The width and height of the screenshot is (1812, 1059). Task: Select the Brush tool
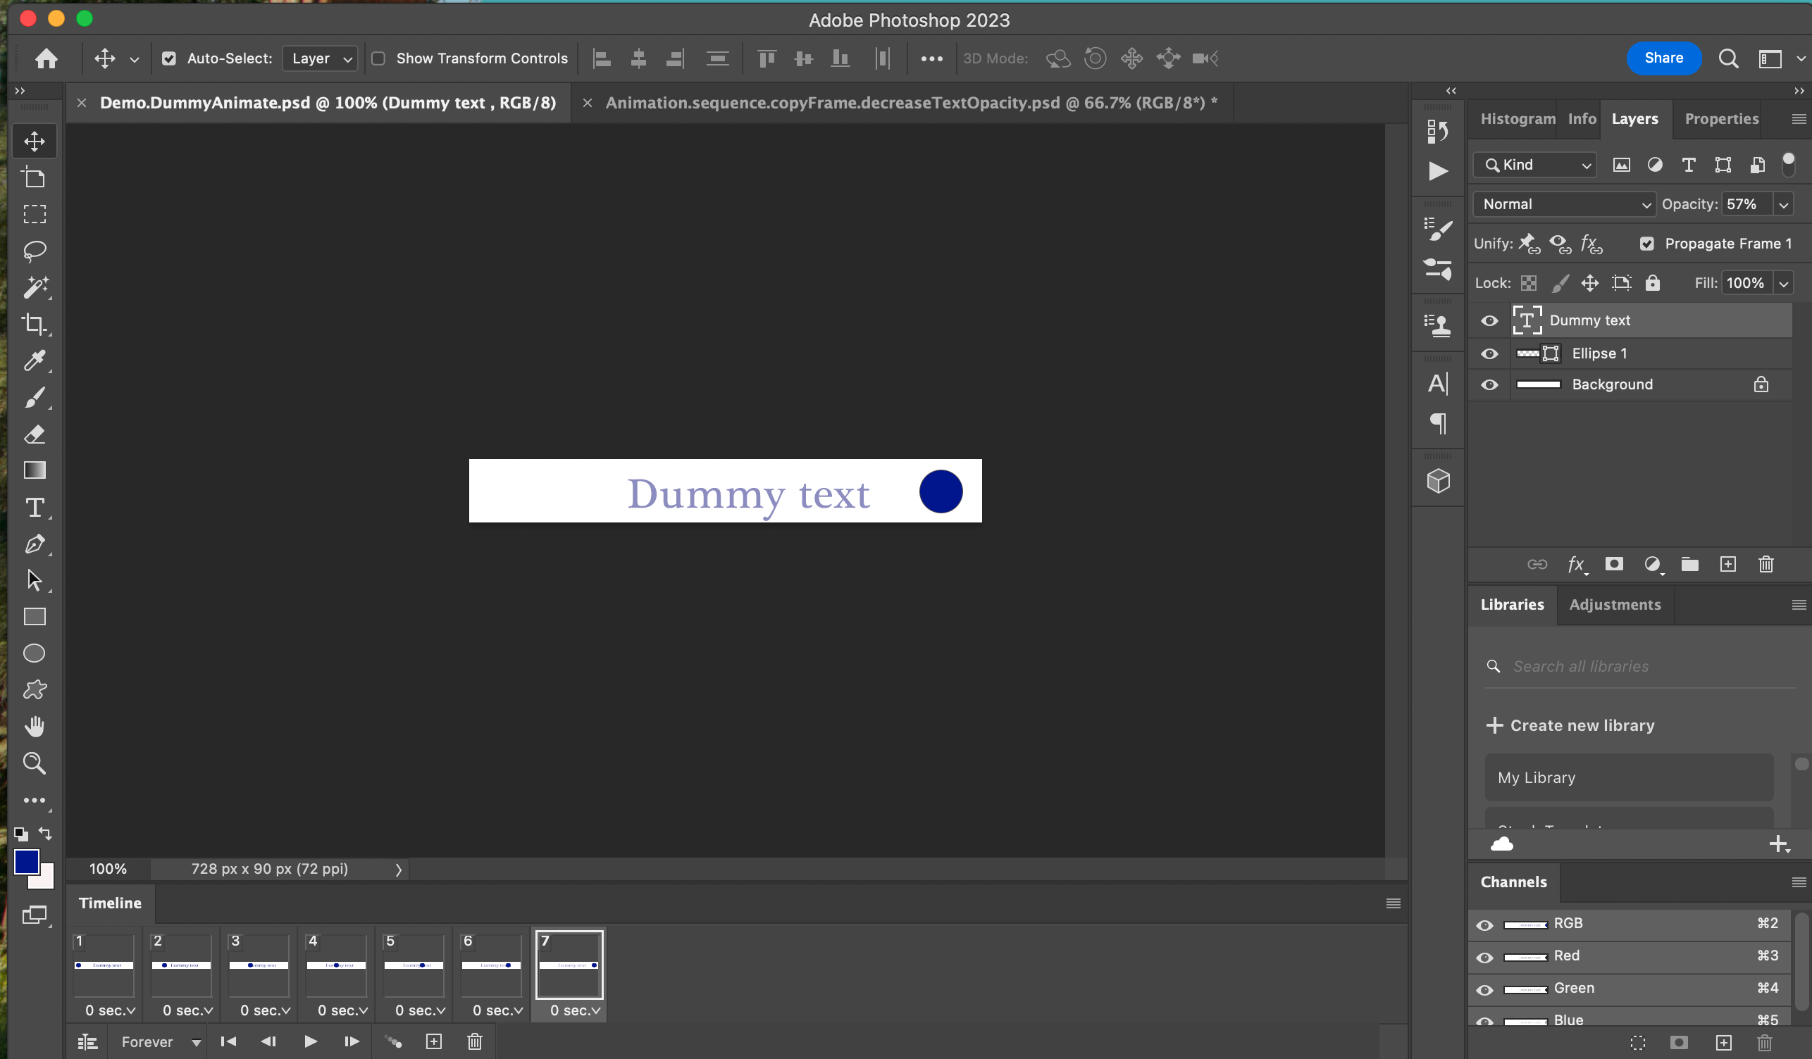pos(35,397)
